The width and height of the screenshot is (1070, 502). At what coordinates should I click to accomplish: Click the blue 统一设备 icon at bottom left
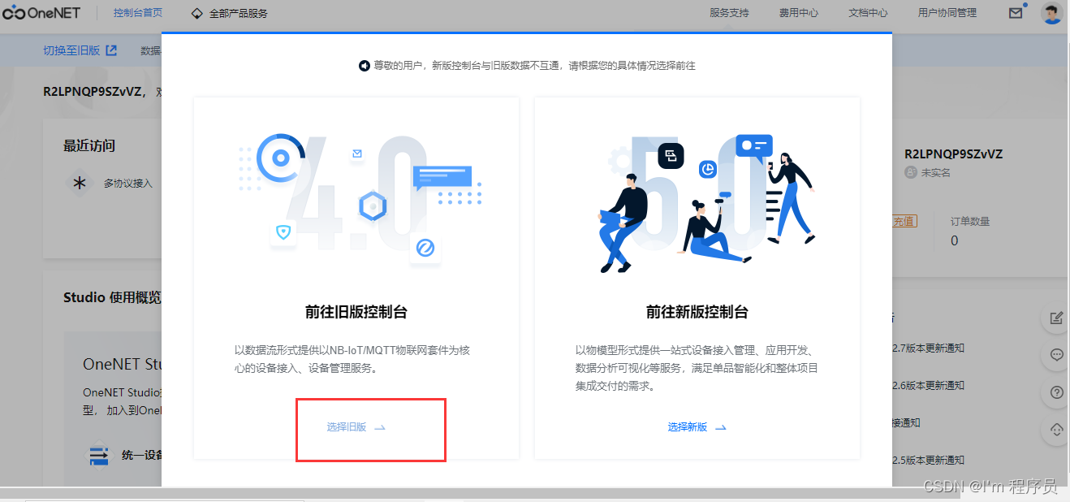coord(98,457)
